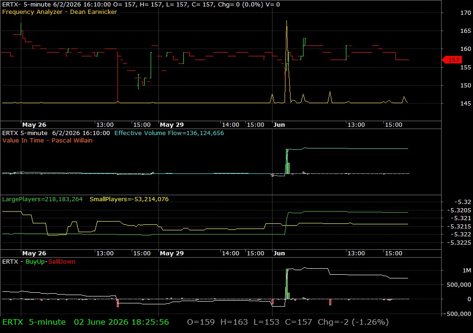Click 'May 29' on top time axis
473x333 pixels.
(172, 125)
